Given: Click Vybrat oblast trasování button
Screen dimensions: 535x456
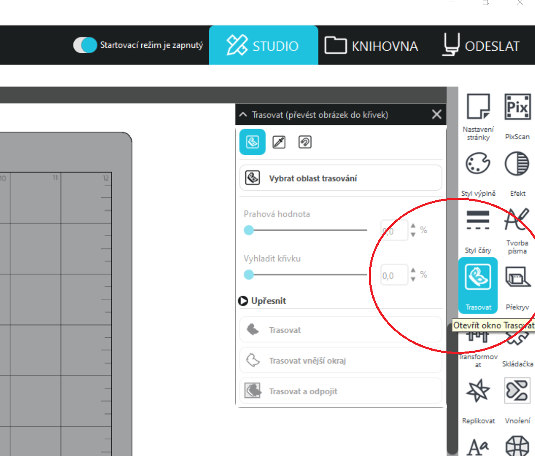Looking at the screenshot, I should coord(340,178).
